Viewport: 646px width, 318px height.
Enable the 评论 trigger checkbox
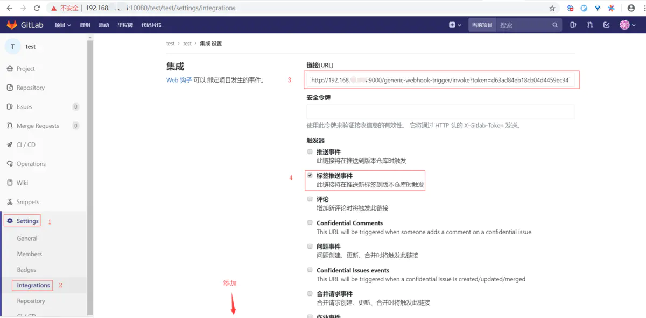click(310, 199)
